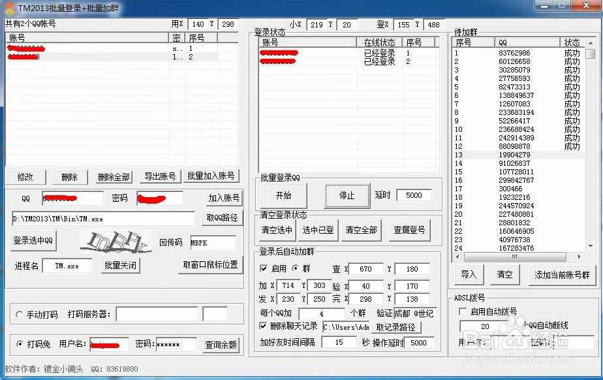Click the 延时 5000 field
Viewport: 603px width, 380px height.
[x=414, y=195]
